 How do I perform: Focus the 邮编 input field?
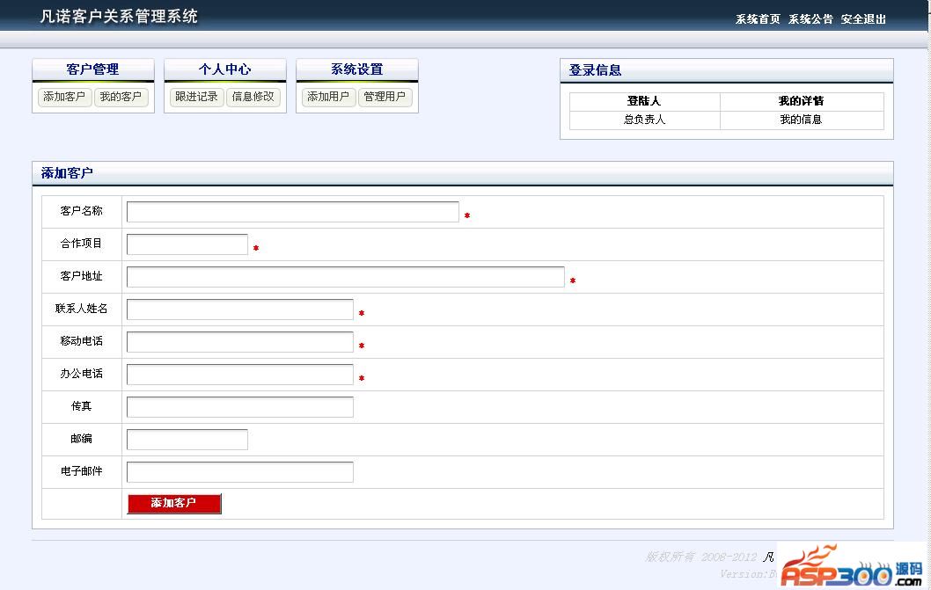(187, 440)
